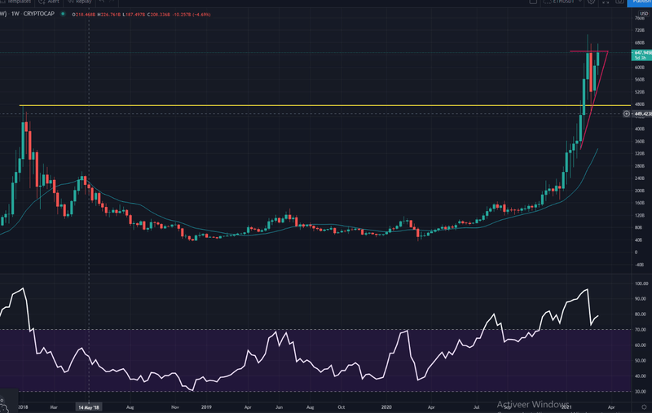Click the 100.00 RSI axis label
652x413 pixels.
[641, 283]
